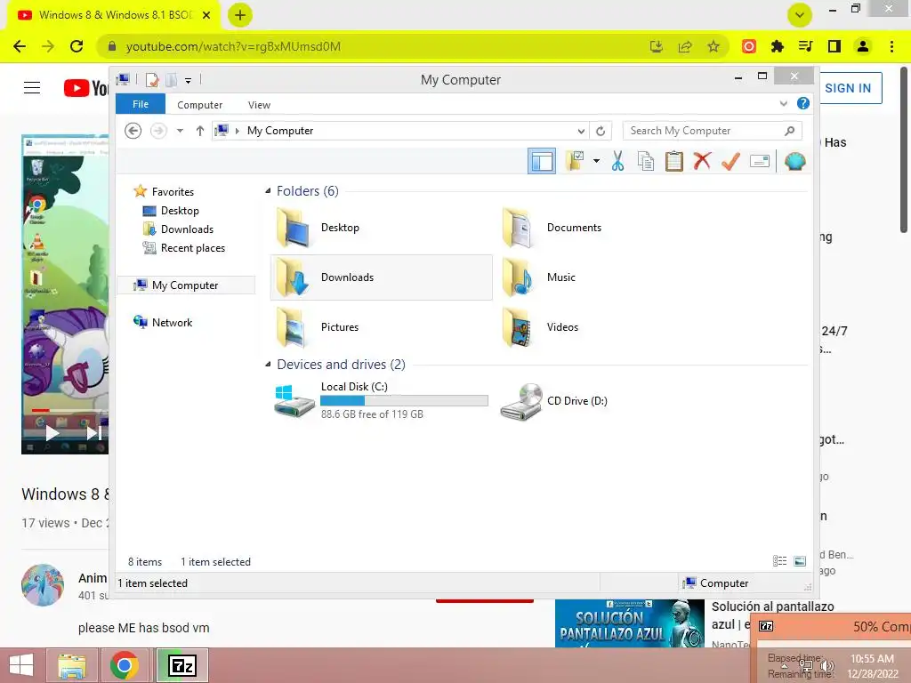911x683 pixels.
Task: Click Network in navigation pane
Action: pos(172,322)
